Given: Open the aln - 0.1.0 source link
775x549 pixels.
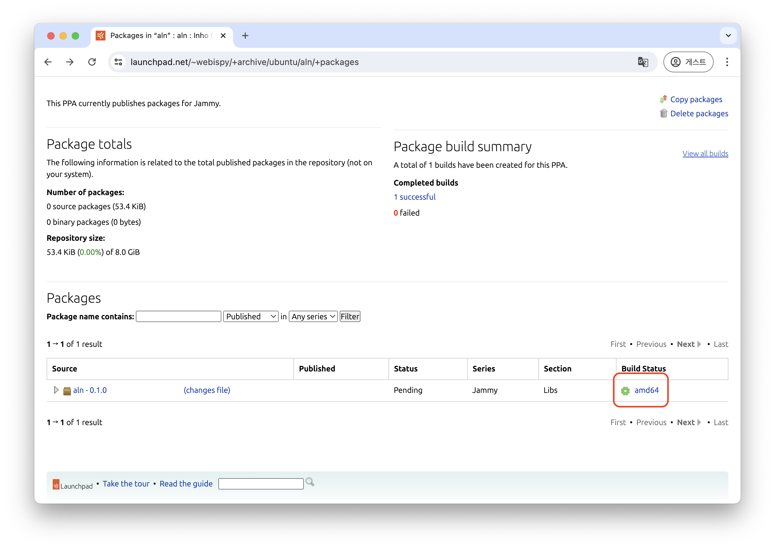Looking at the screenshot, I should [90, 390].
